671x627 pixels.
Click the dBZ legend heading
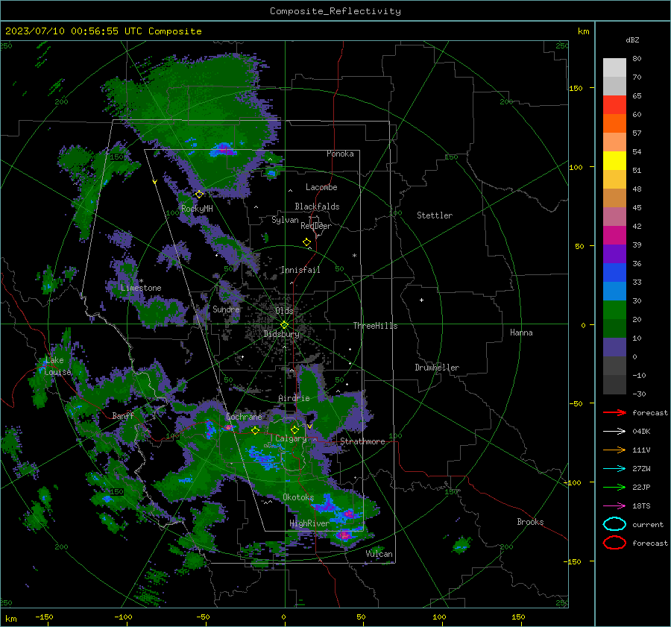(x=632, y=40)
